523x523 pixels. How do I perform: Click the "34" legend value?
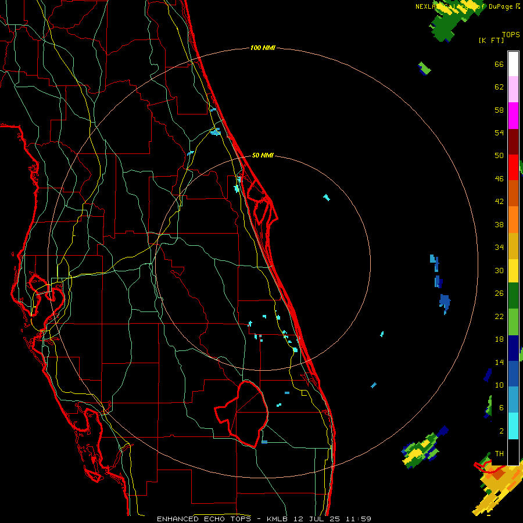coord(499,248)
